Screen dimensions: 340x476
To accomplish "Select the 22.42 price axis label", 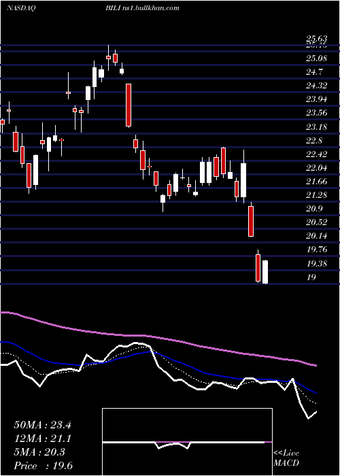I will 317,154.
